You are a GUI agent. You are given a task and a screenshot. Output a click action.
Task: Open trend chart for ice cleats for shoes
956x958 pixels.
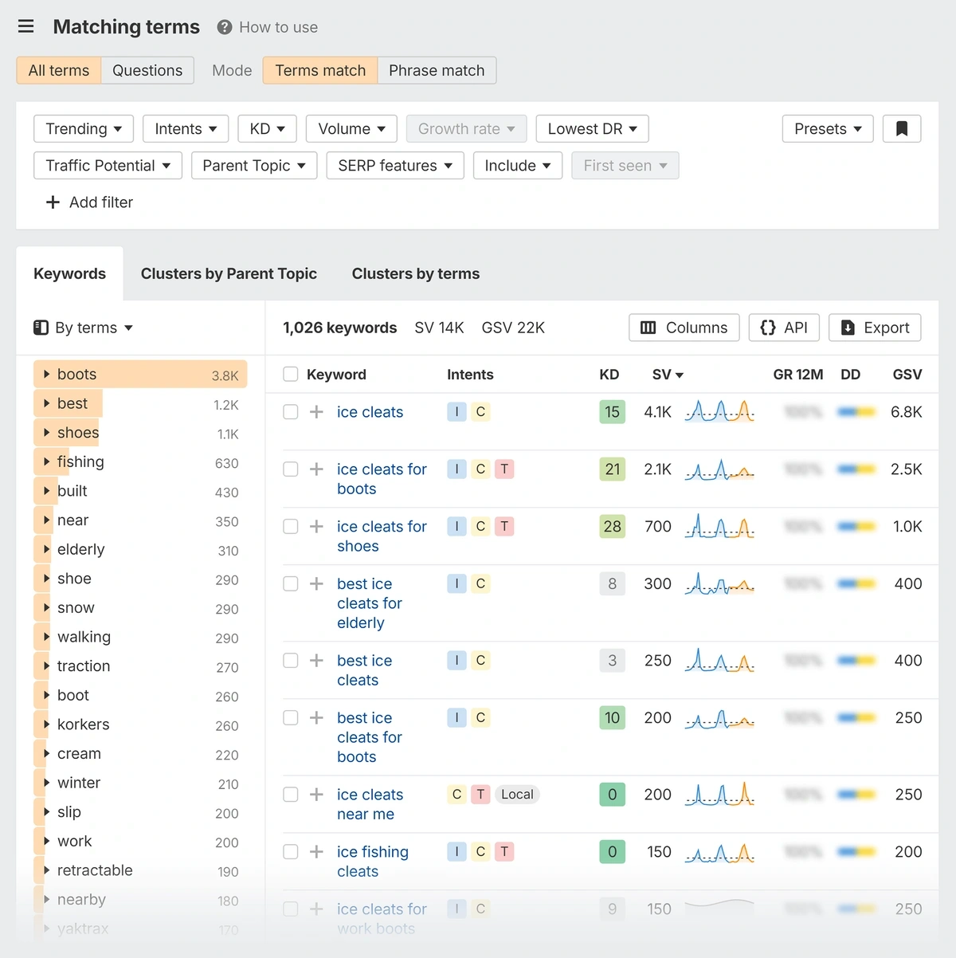(x=719, y=526)
